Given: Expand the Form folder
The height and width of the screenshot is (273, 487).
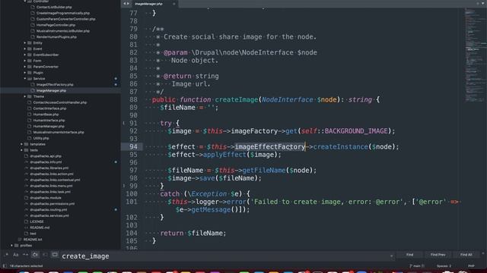Looking at the screenshot, I should pos(25,61).
